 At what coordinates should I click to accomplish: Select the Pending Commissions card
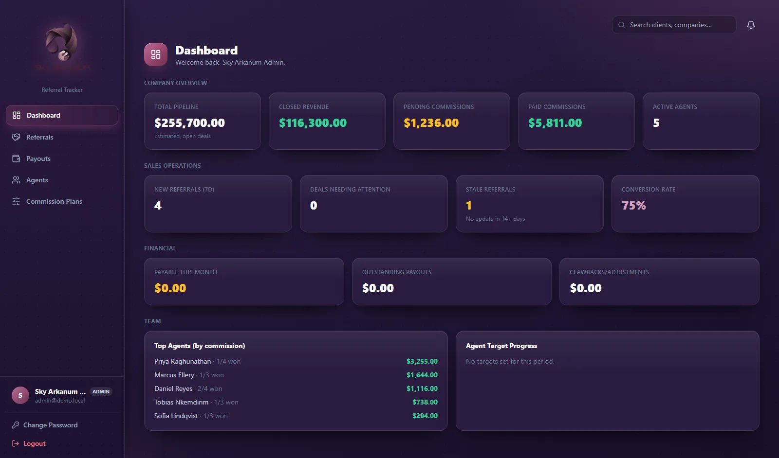tap(452, 121)
